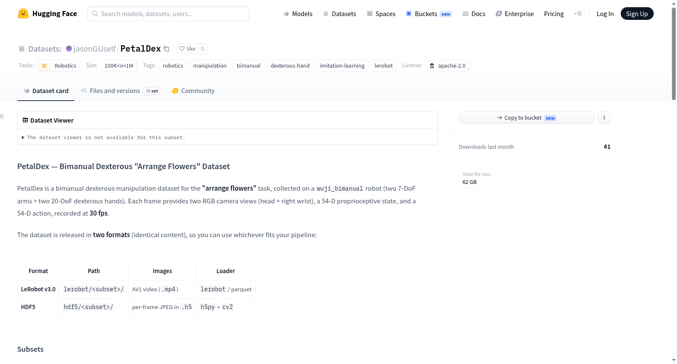Screen dimensions: 677x364
Task: Click the Total file size 62 GB box
Action: [477, 178]
